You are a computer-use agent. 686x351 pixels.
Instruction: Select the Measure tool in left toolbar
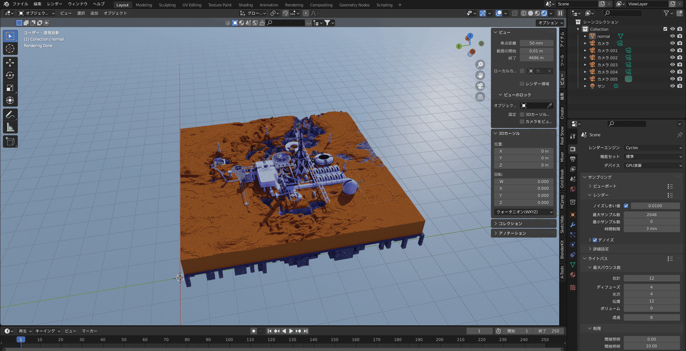coord(10,127)
